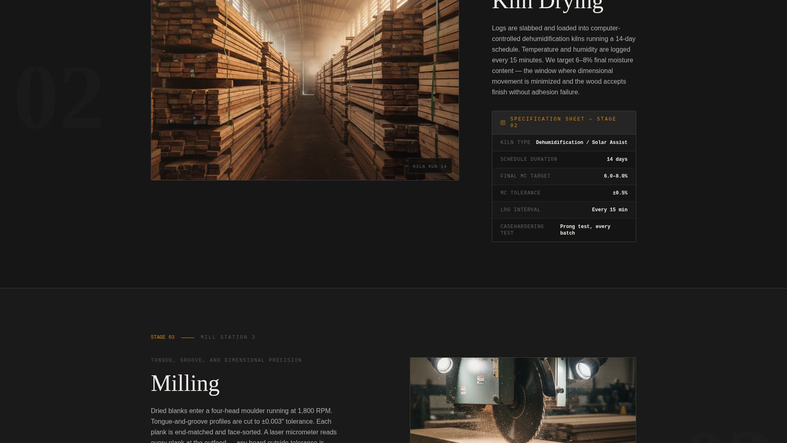The height and width of the screenshot is (443, 787).
Task: Click the TONGUE, GROOVE, AND DIMENSIONAL PRECISION subtitle
Action: (226, 360)
